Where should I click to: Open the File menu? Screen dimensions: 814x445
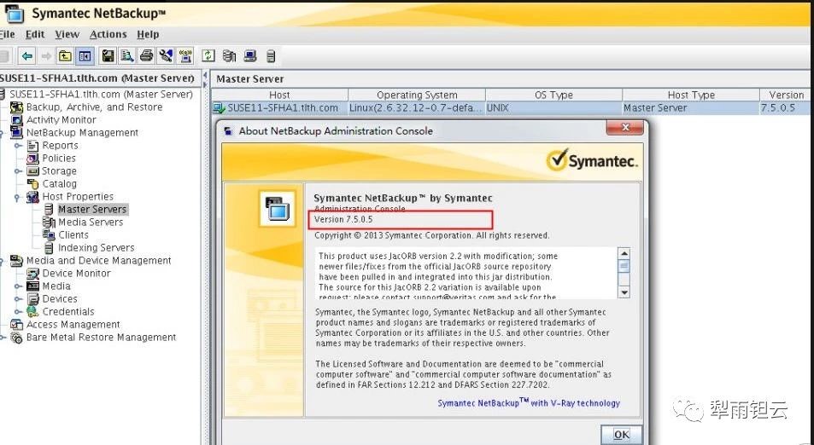[8, 34]
